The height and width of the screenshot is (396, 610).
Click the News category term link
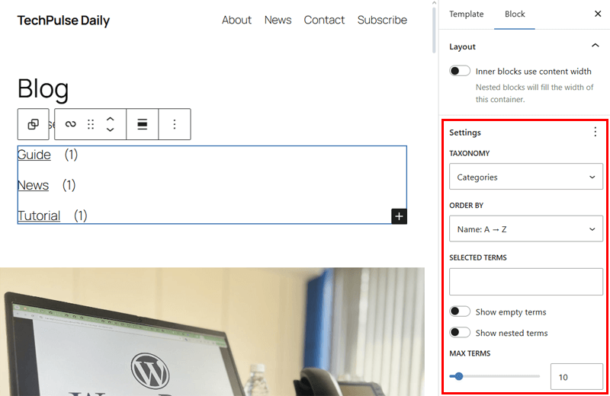[33, 185]
